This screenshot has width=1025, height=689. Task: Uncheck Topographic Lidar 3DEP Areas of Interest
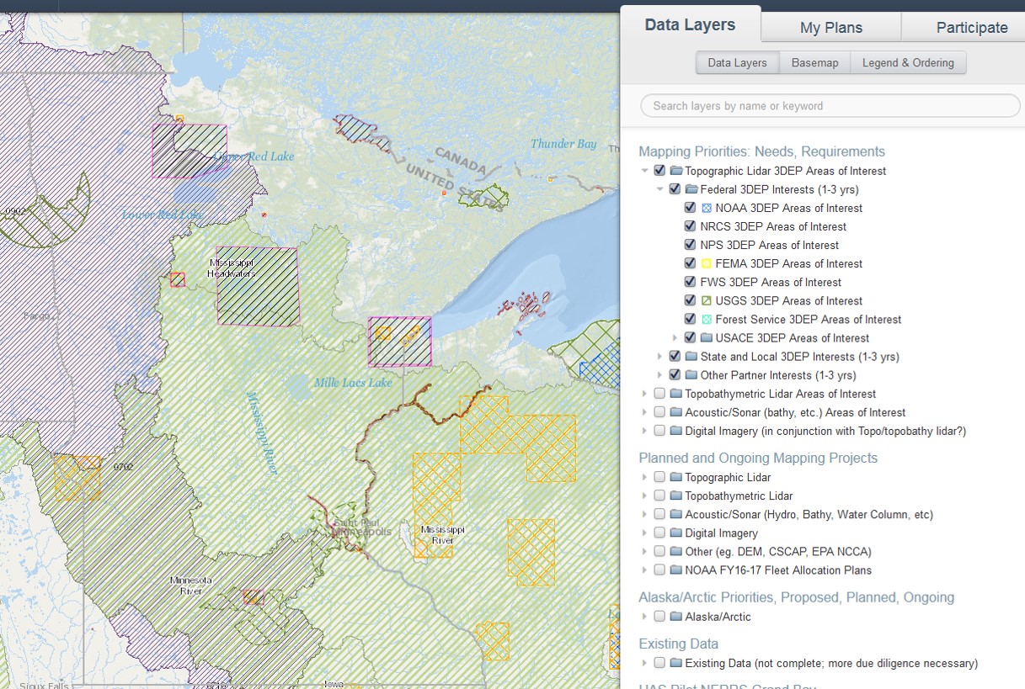[x=659, y=171]
